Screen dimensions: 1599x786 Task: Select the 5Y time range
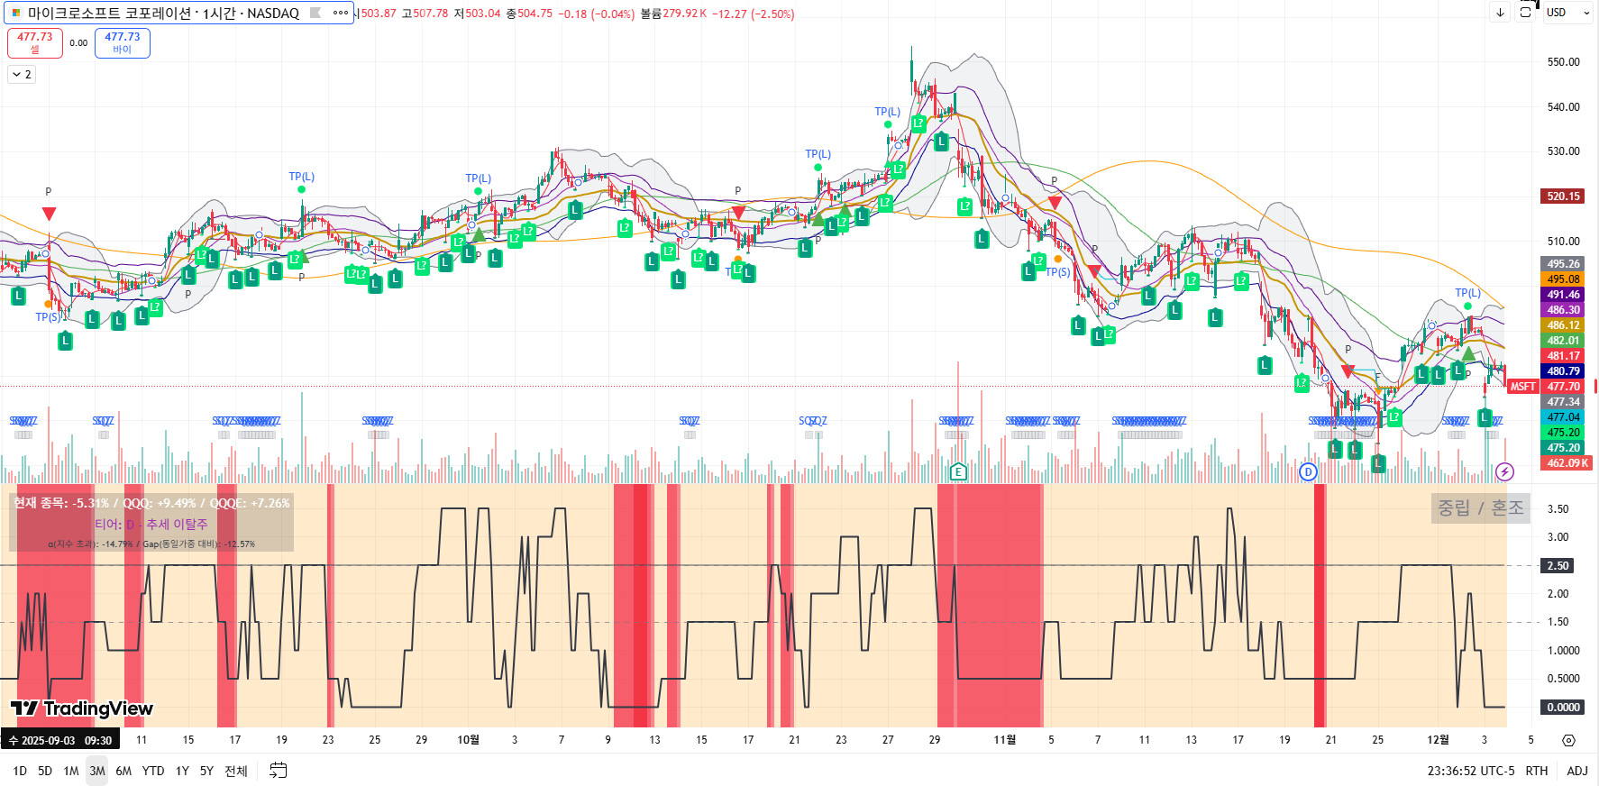[x=206, y=771]
